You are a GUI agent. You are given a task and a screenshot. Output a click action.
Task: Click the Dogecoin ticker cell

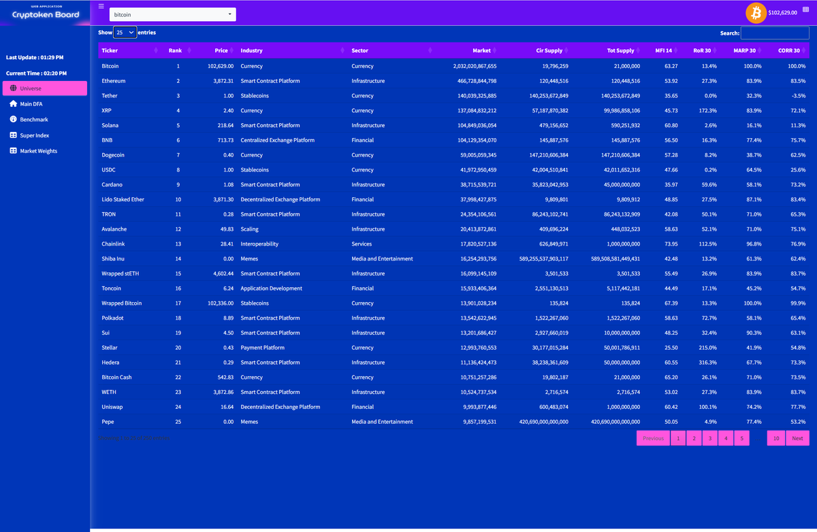click(129, 155)
